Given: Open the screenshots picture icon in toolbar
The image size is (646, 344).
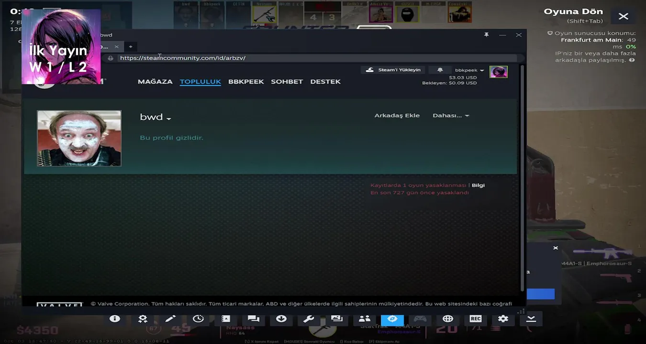Looking at the screenshot, I should tap(337, 319).
